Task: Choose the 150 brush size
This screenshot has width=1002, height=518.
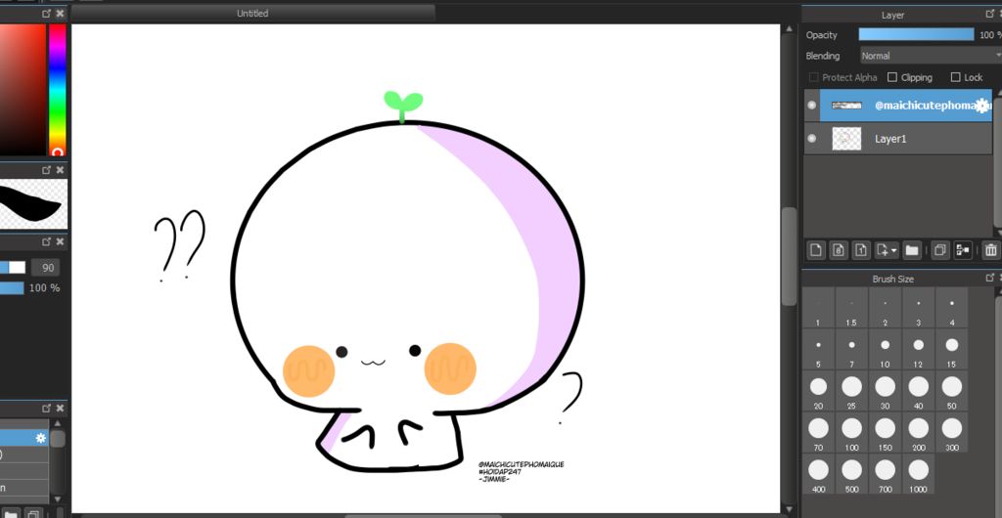Action: (x=885, y=433)
